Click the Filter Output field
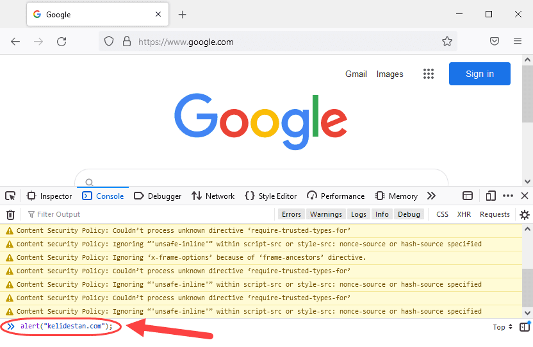This screenshot has width=533, height=347. [149, 214]
